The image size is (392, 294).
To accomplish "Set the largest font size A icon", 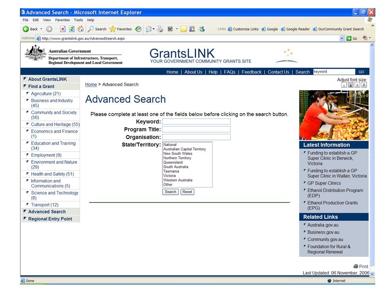I will click(x=364, y=85).
